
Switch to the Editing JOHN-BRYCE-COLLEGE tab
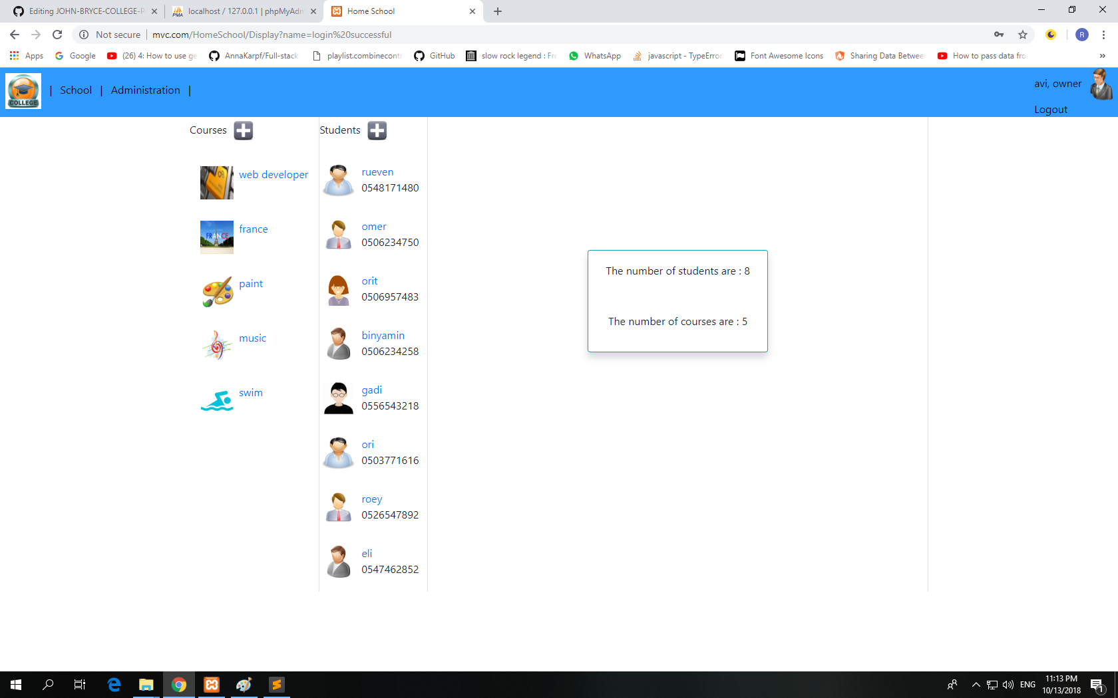(x=86, y=11)
